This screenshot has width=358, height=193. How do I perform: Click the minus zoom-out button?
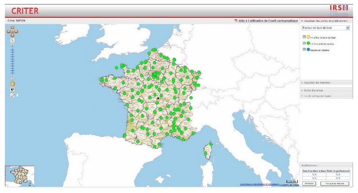pos(13,78)
